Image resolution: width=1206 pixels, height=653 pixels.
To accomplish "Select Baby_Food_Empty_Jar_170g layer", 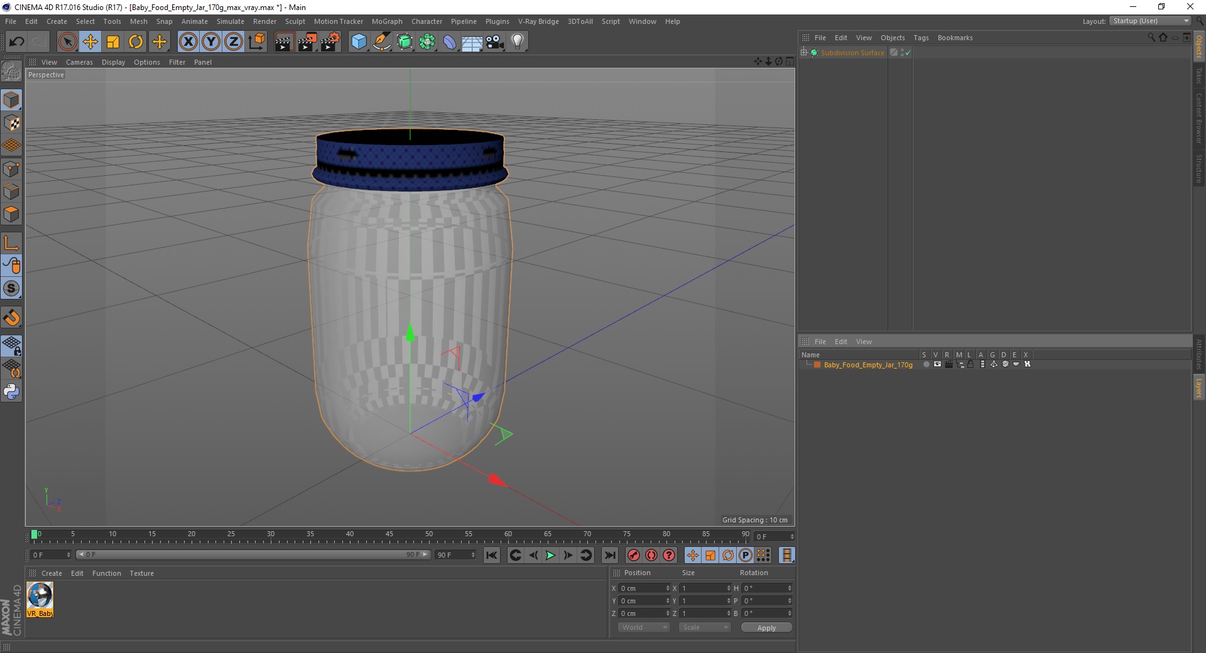I will pyautogui.click(x=868, y=365).
